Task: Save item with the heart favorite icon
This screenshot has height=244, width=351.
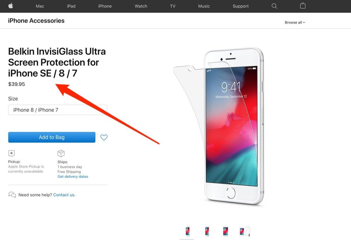Action: [104, 137]
